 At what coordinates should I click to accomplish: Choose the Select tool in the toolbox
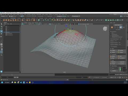point(1,24)
